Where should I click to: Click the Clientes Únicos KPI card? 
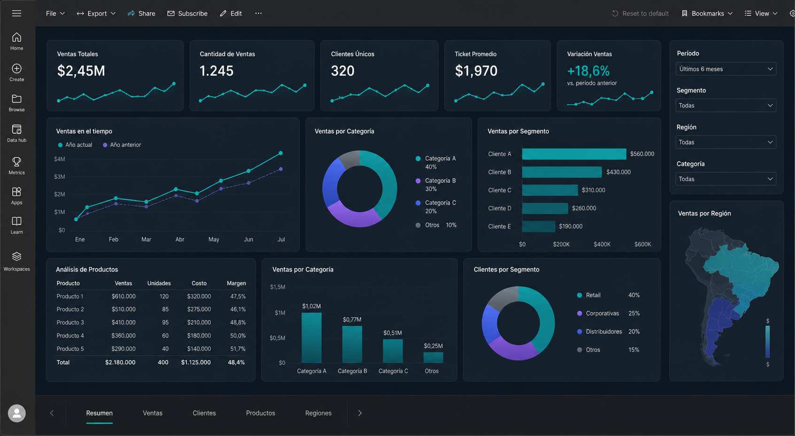click(x=379, y=76)
